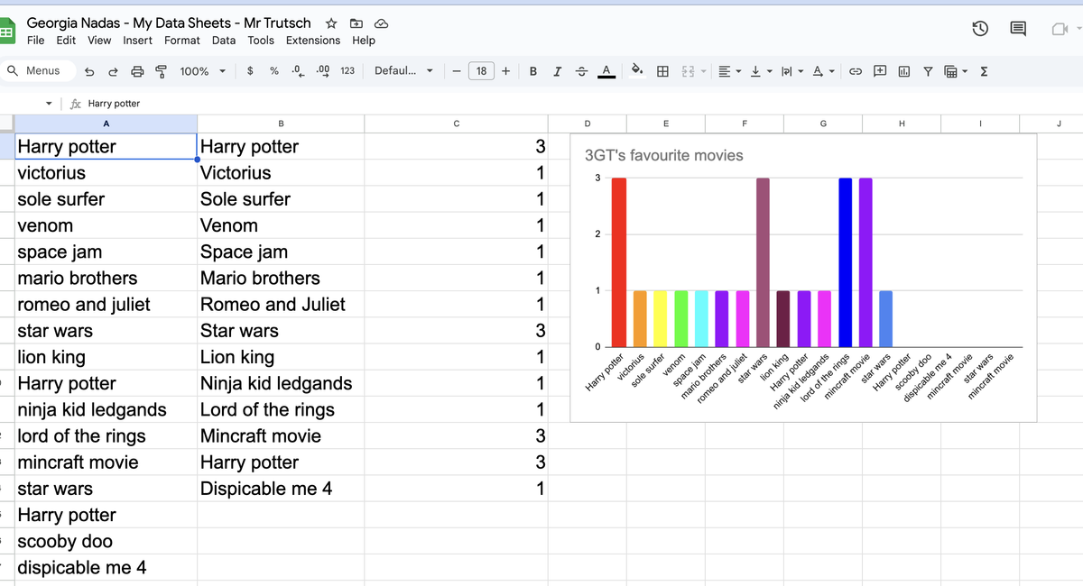This screenshot has width=1083, height=586.
Task: Open the File menu
Action: (36, 41)
